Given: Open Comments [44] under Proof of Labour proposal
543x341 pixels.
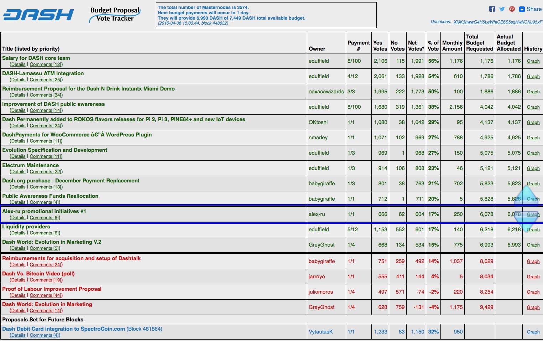Looking at the screenshot, I should click(46, 295).
